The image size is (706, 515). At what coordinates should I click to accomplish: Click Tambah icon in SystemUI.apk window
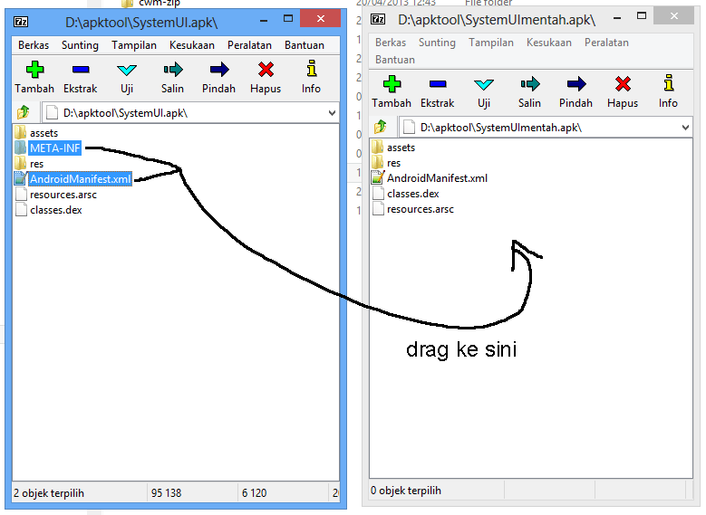pyautogui.click(x=34, y=70)
